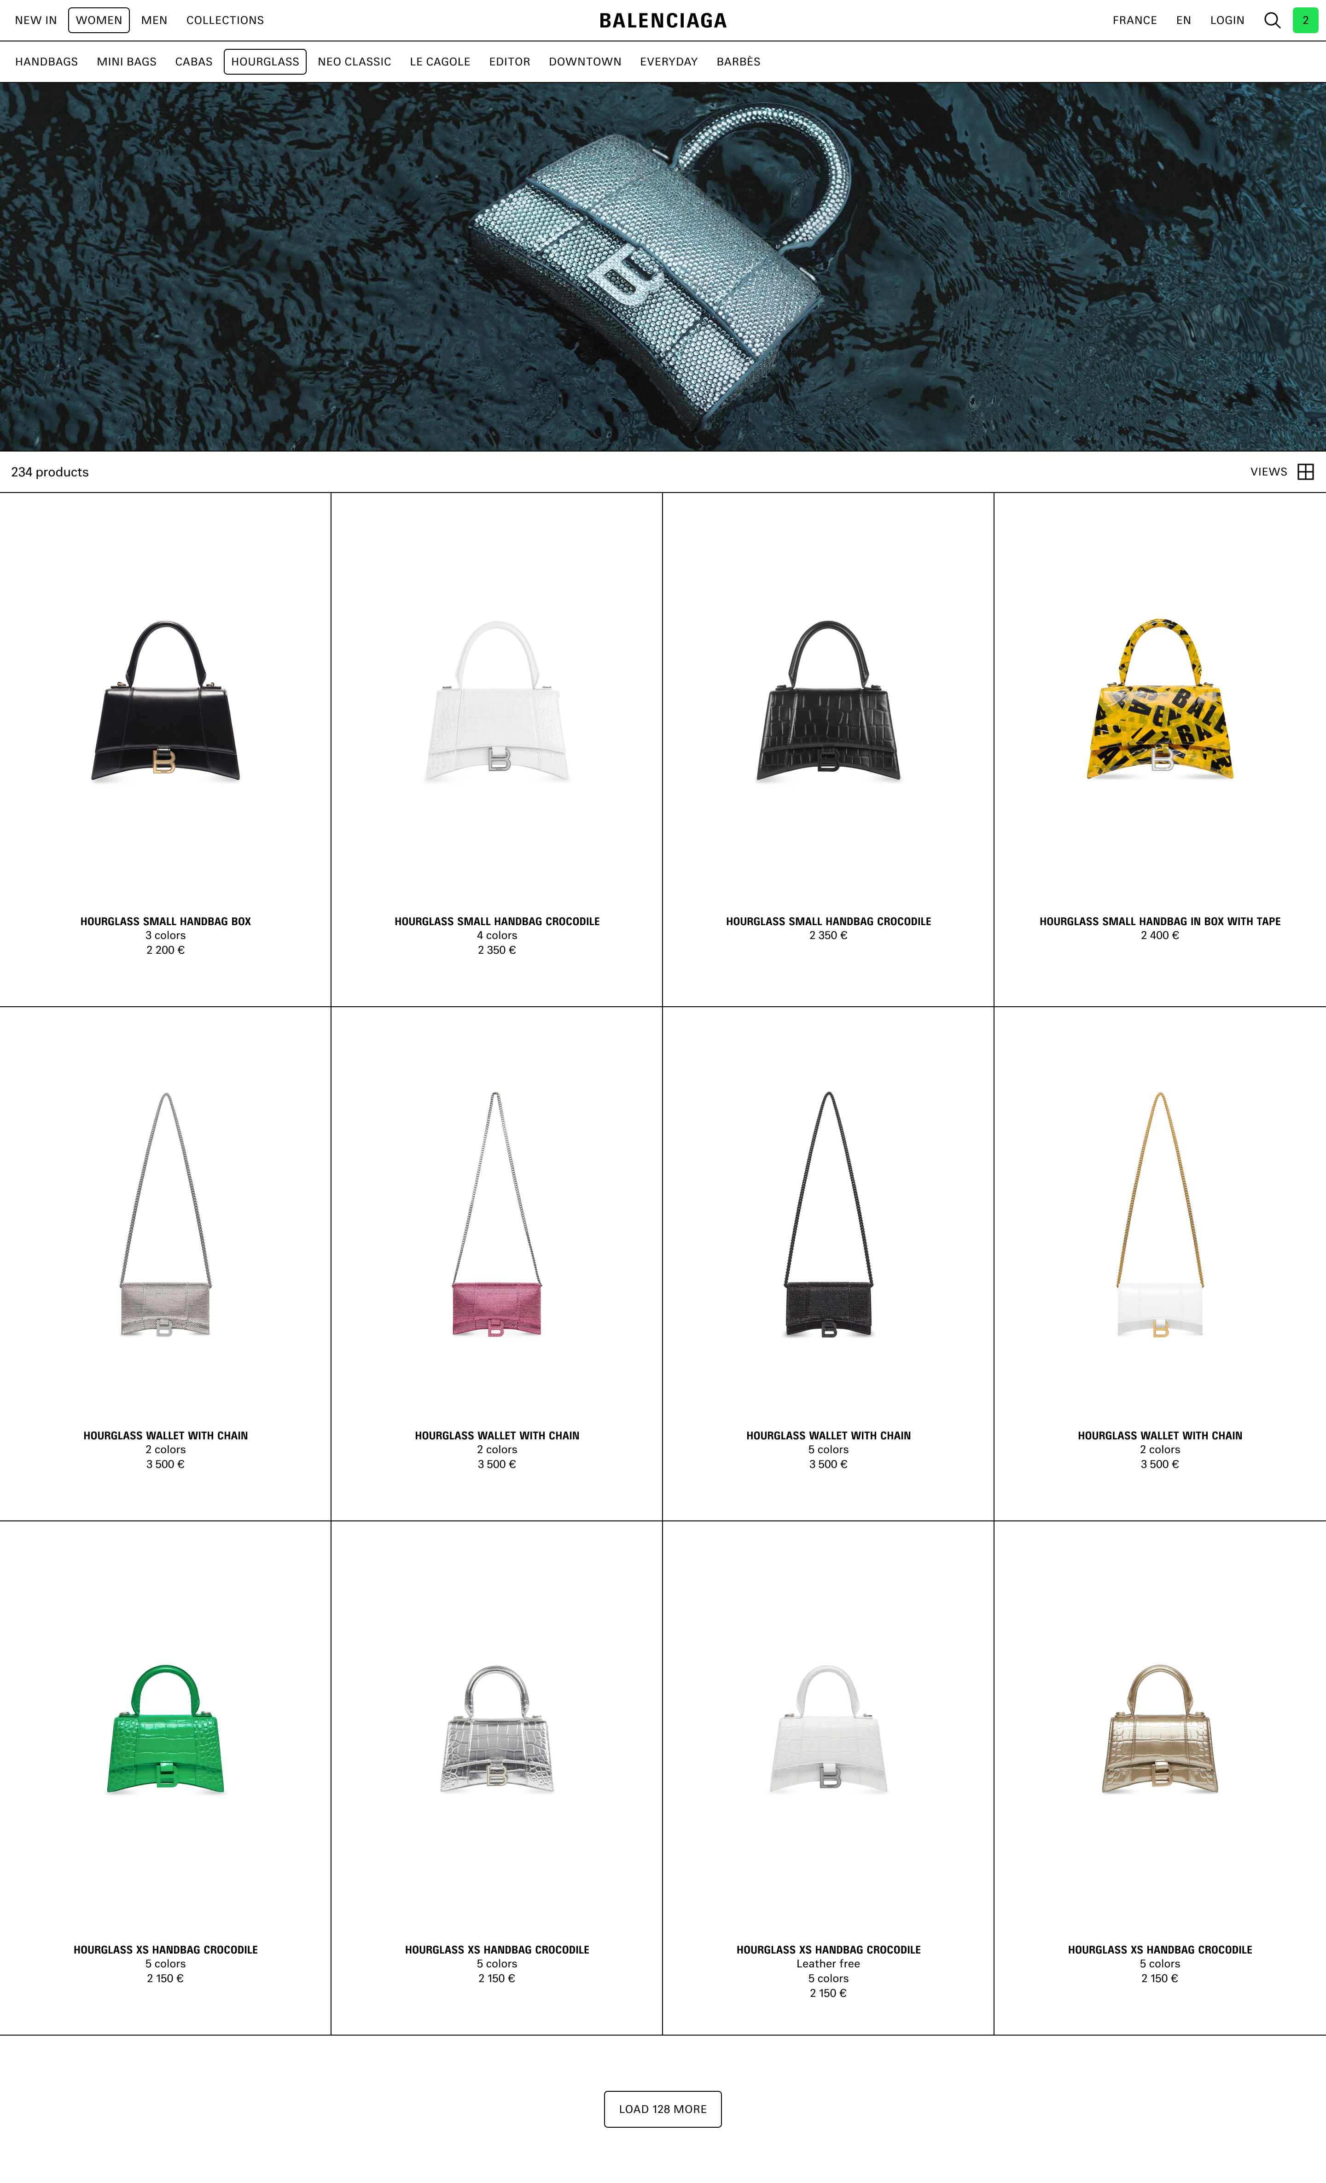Switch to Neo Classic category tab

pyautogui.click(x=354, y=62)
